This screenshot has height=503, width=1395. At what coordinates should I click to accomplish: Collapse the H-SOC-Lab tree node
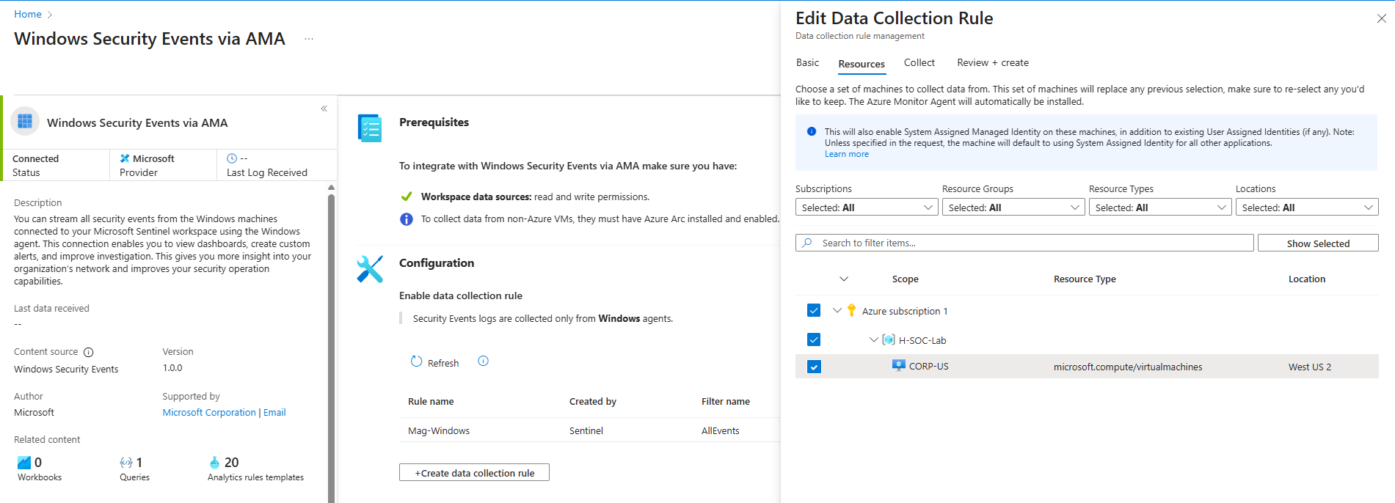click(x=873, y=340)
